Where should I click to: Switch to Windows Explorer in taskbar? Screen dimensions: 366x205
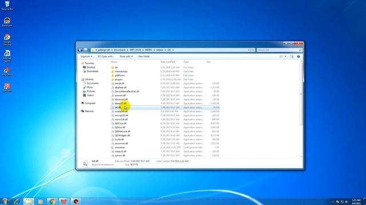pyautogui.click(x=29, y=202)
